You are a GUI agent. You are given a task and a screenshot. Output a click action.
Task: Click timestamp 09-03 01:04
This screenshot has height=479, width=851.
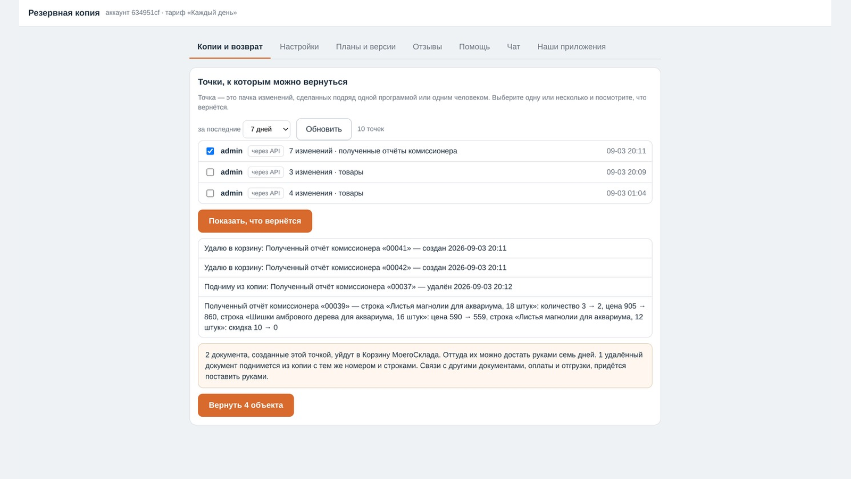pyautogui.click(x=626, y=193)
